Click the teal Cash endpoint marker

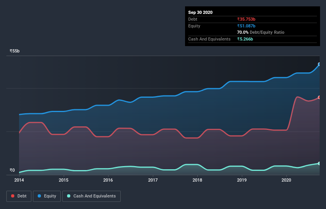[319, 163]
